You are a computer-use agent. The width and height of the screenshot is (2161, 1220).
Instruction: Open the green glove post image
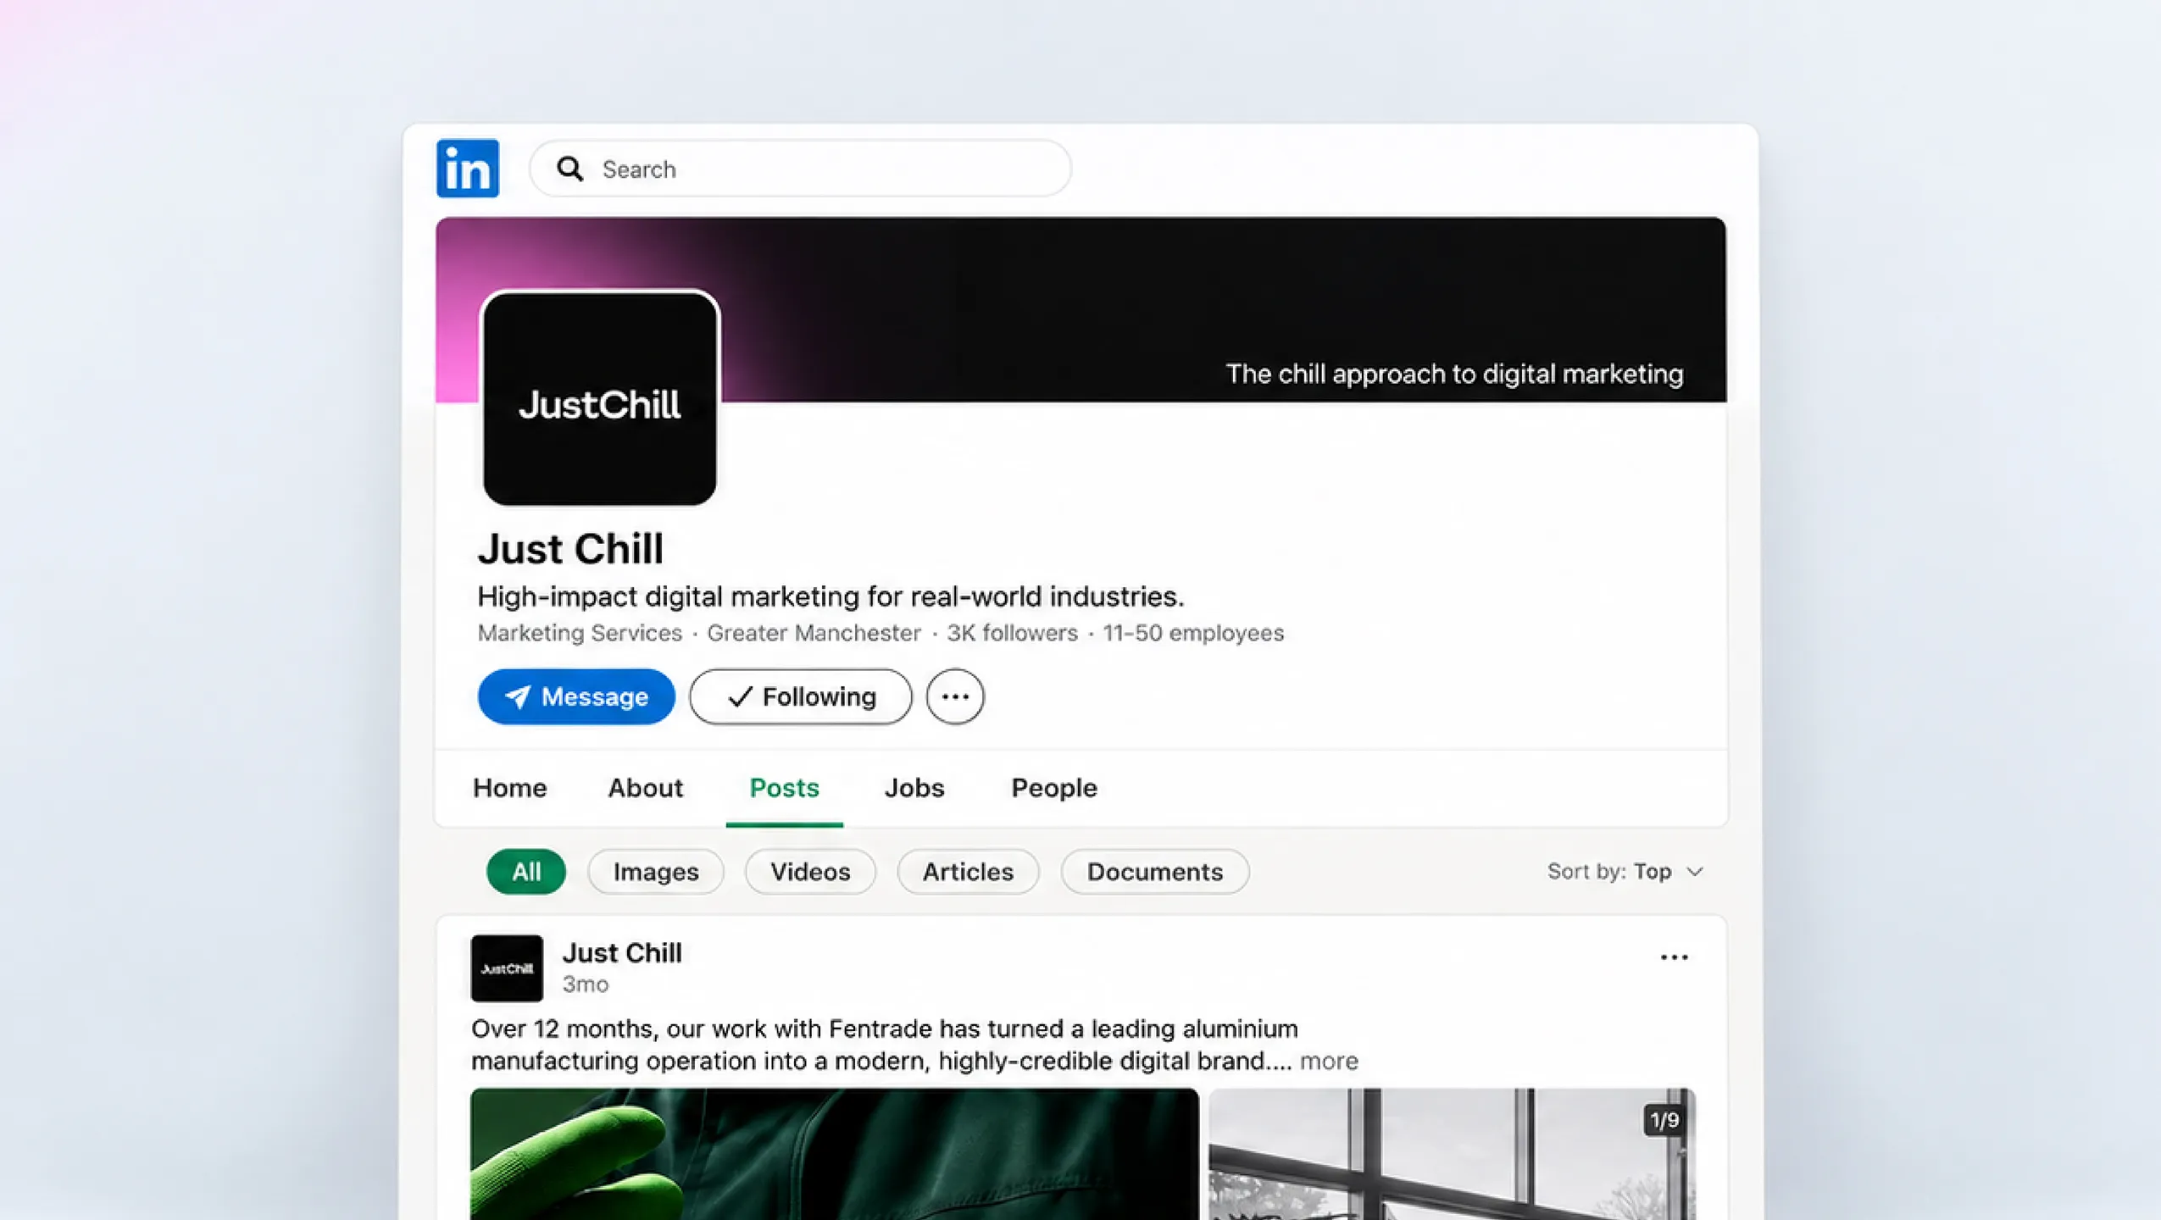click(x=835, y=1154)
